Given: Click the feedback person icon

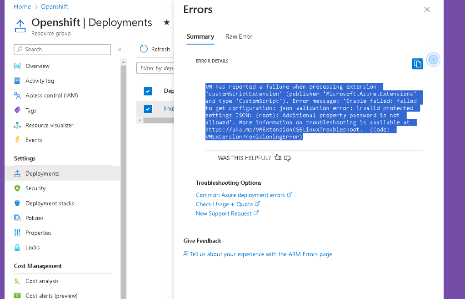Looking at the screenshot, I should 185,254.
